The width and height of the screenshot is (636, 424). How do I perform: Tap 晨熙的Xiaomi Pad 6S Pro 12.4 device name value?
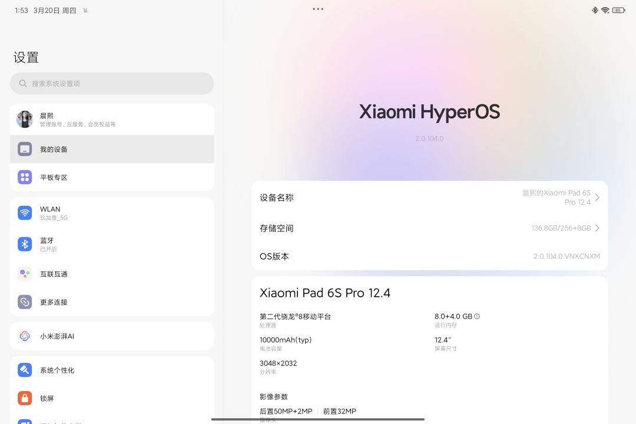pos(556,198)
